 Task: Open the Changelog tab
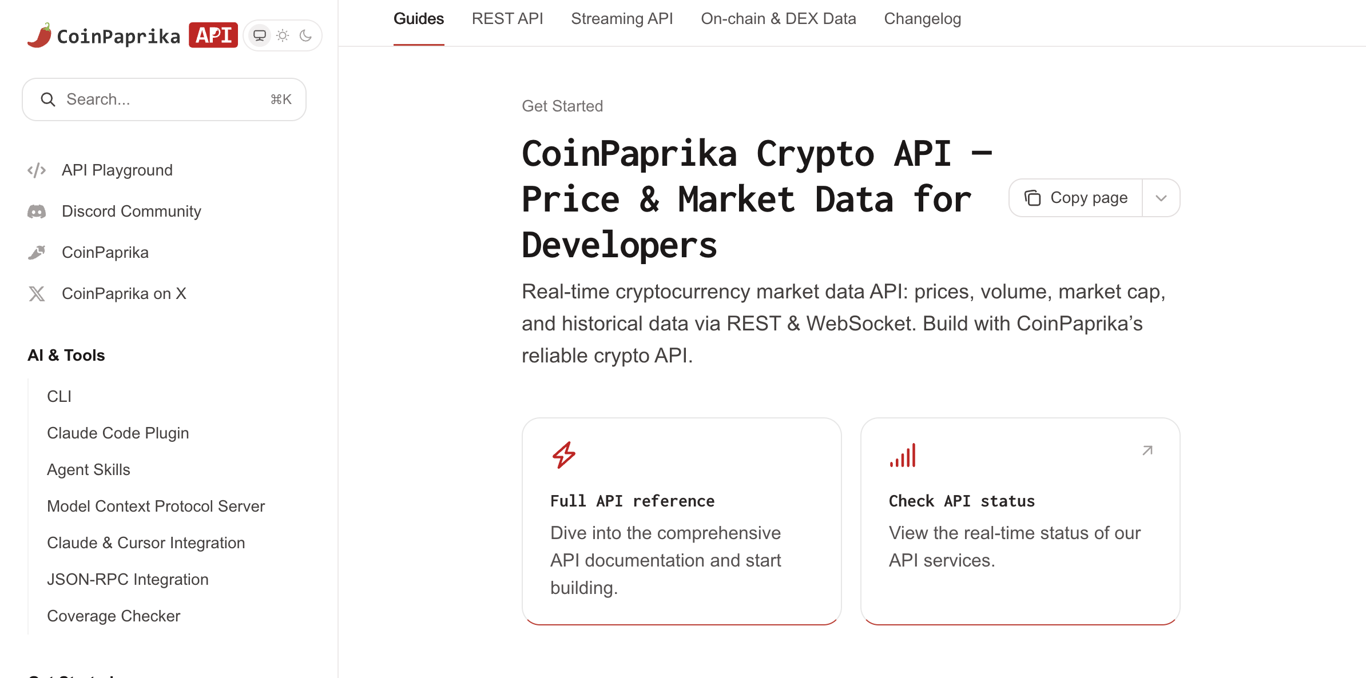(923, 19)
